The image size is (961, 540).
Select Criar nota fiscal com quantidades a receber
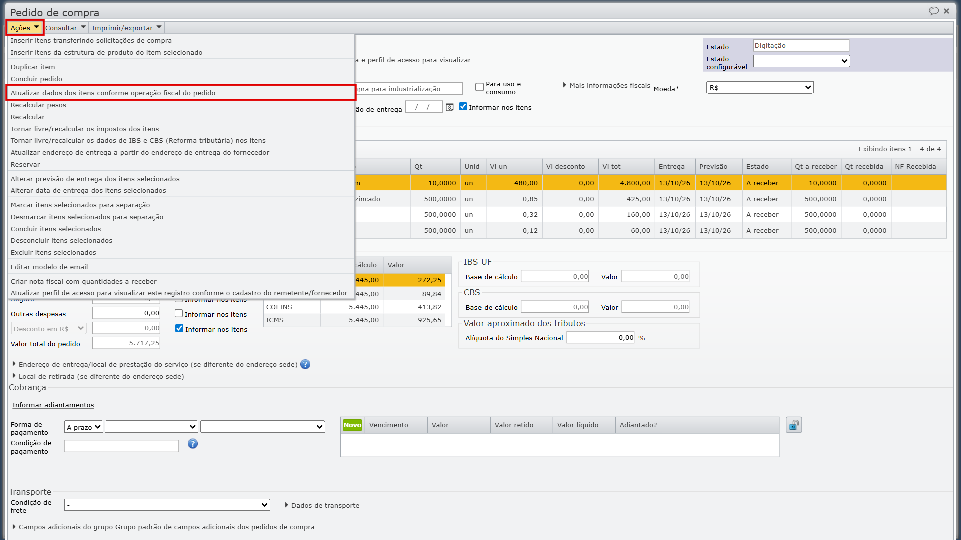click(x=181, y=281)
